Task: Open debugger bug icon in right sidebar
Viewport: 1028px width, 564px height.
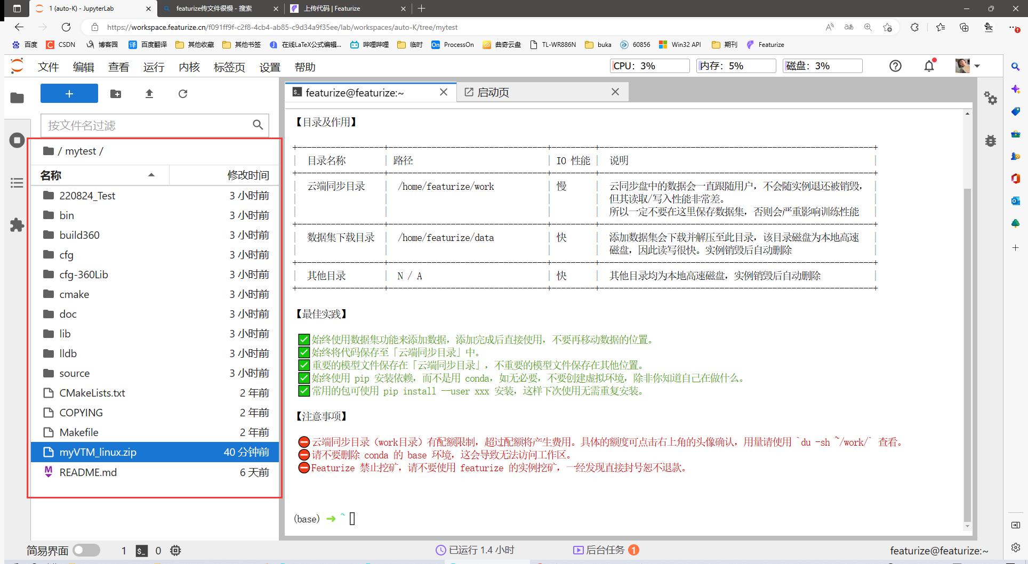Action: [991, 141]
